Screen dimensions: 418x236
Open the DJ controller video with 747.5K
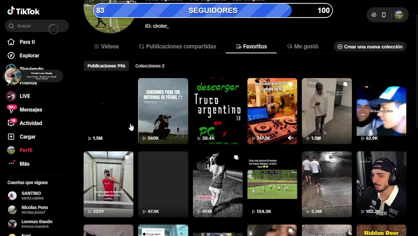pos(272,111)
